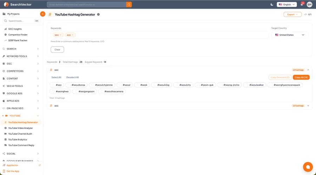Remove the seo keyword chip
316x175 pixels.
point(60,35)
